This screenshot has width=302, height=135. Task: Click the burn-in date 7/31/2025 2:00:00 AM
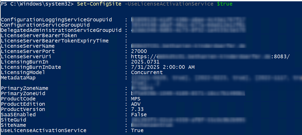pyautogui.click(x=163, y=67)
